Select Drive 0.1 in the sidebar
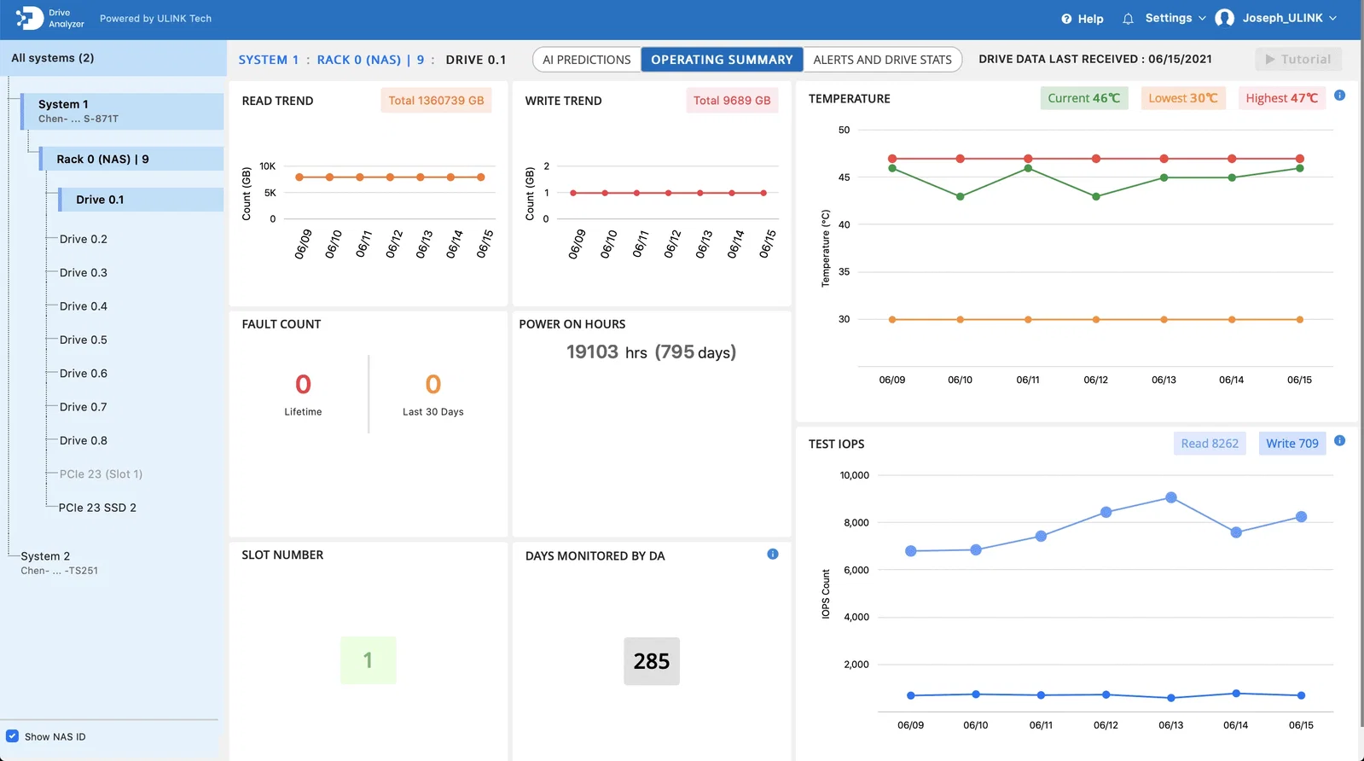The image size is (1364, 761). [142, 200]
